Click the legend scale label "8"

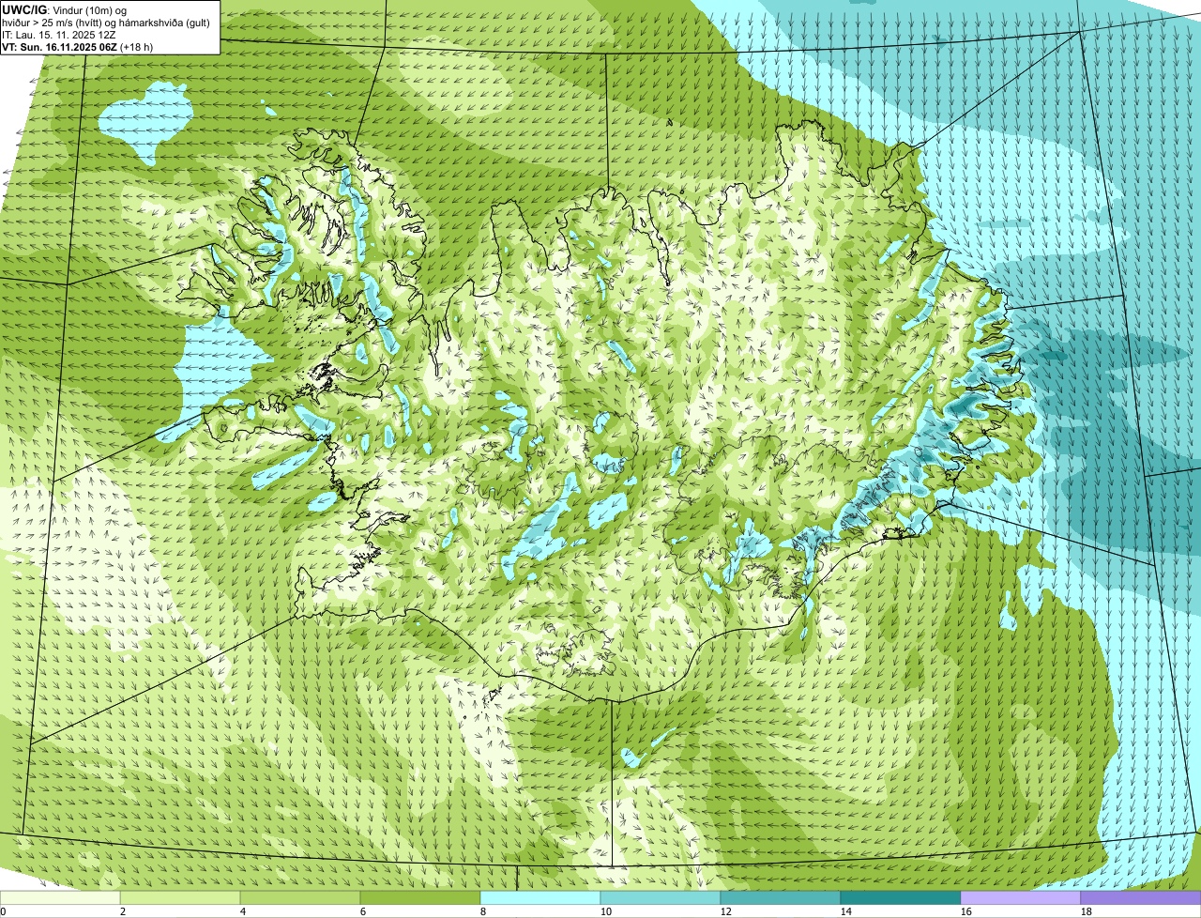[483, 911]
